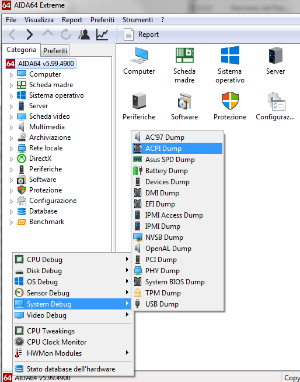Open the Periferiche icon in right pane
The width and height of the screenshot is (300, 382).
coord(139,106)
